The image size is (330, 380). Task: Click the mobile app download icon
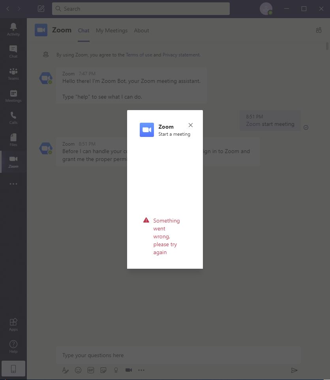click(13, 369)
